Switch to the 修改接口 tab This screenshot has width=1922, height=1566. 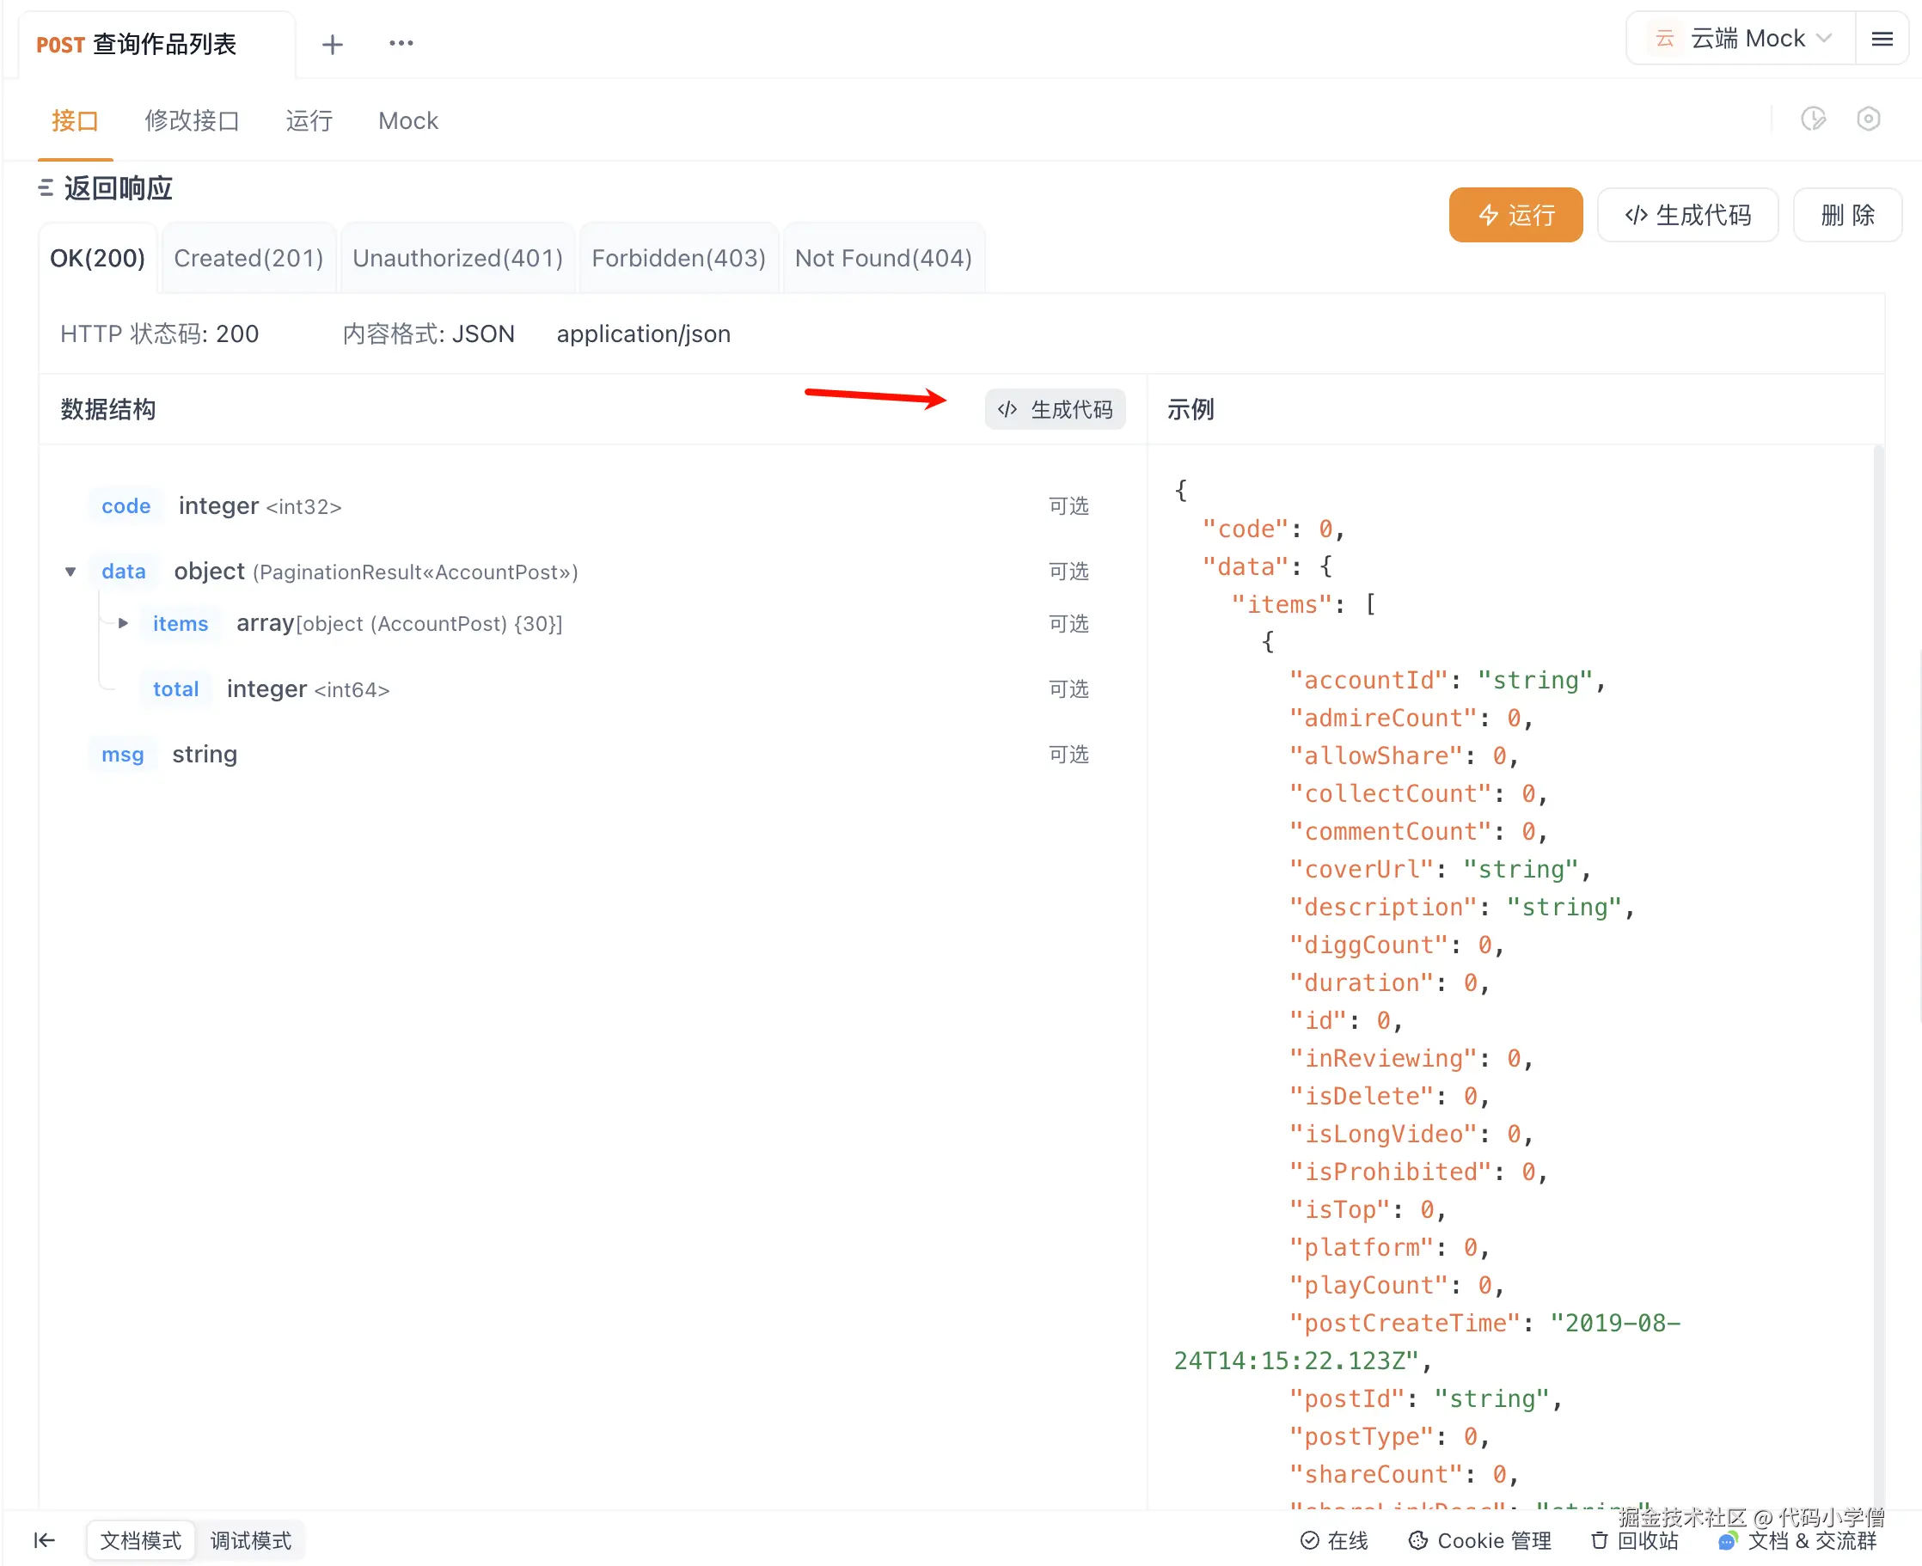191,121
